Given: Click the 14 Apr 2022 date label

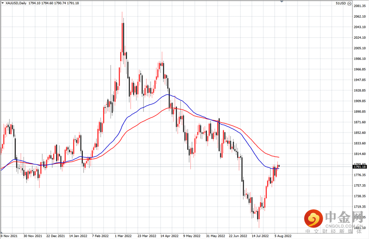Looking at the screenshot, I should tap(170, 236).
